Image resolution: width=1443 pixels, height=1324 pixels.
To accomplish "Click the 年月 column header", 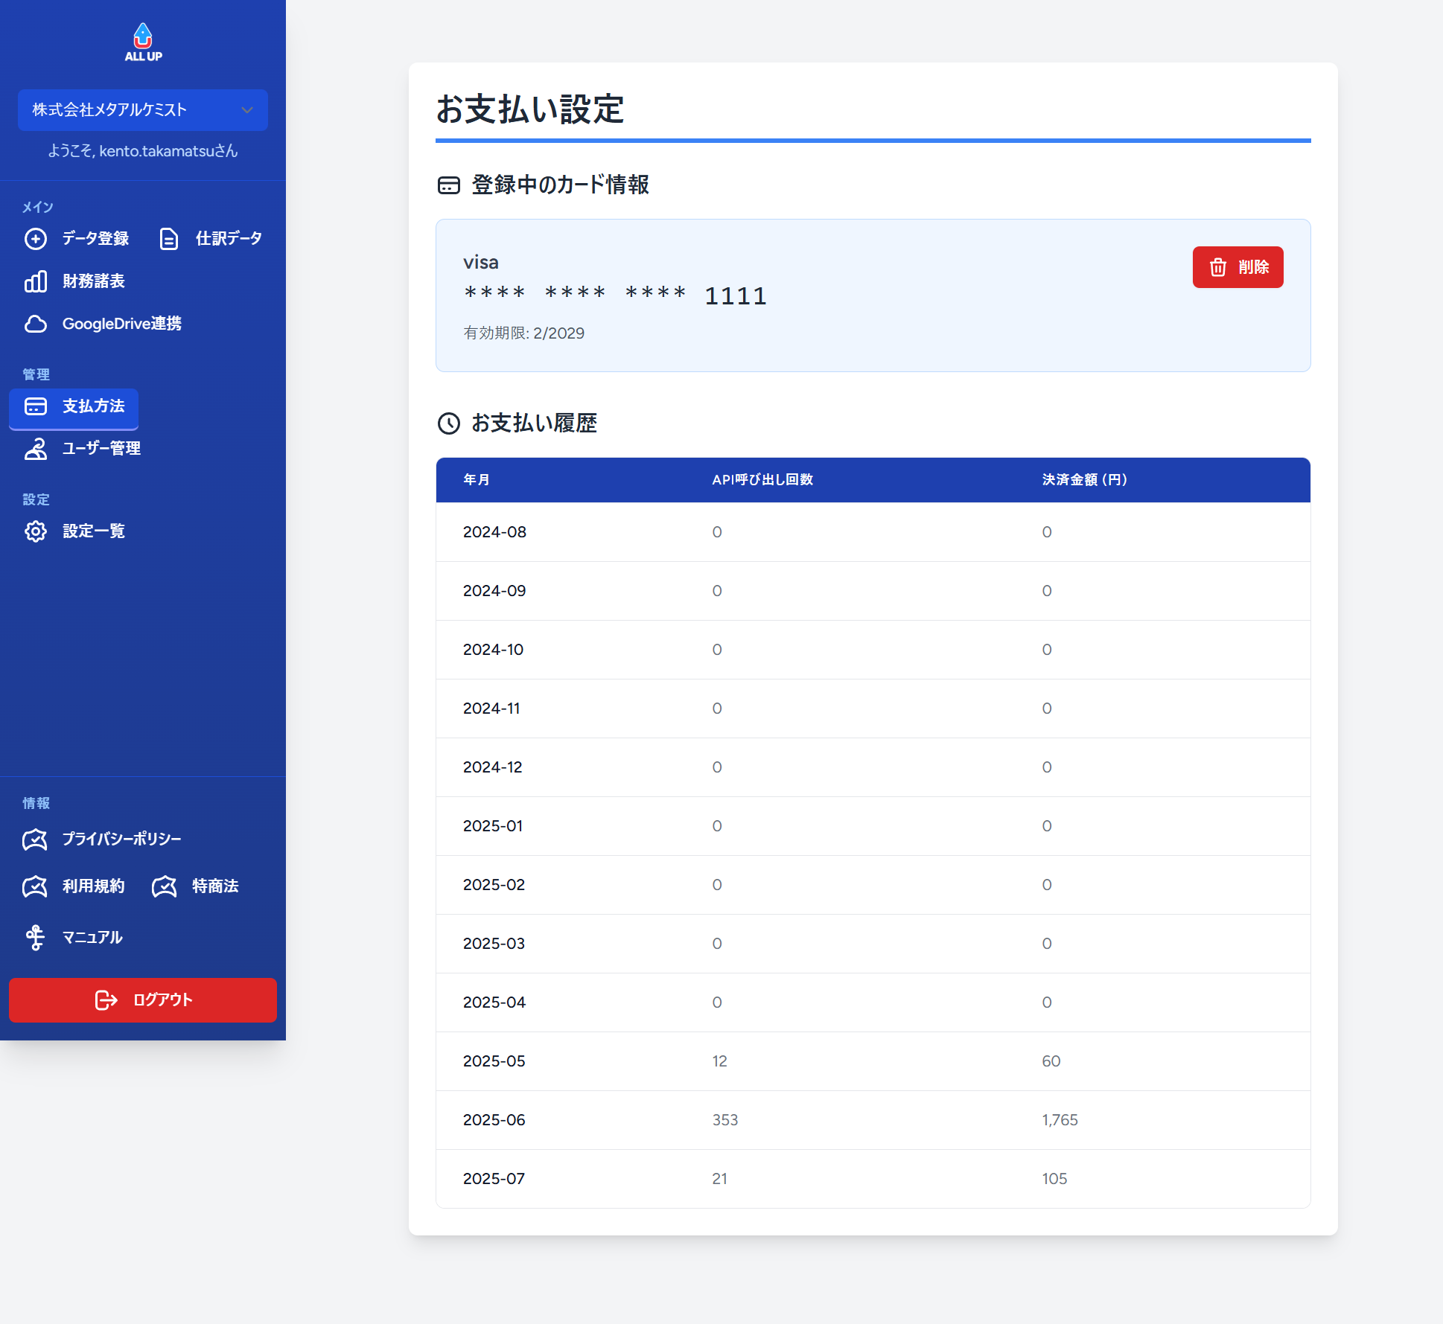I will [x=477, y=480].
